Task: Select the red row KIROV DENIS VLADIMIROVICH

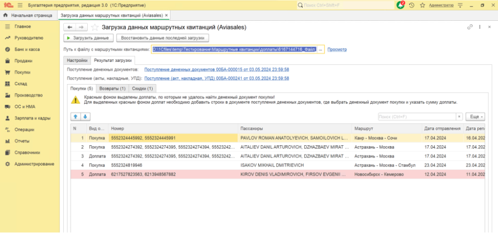Action: (278, 174)
